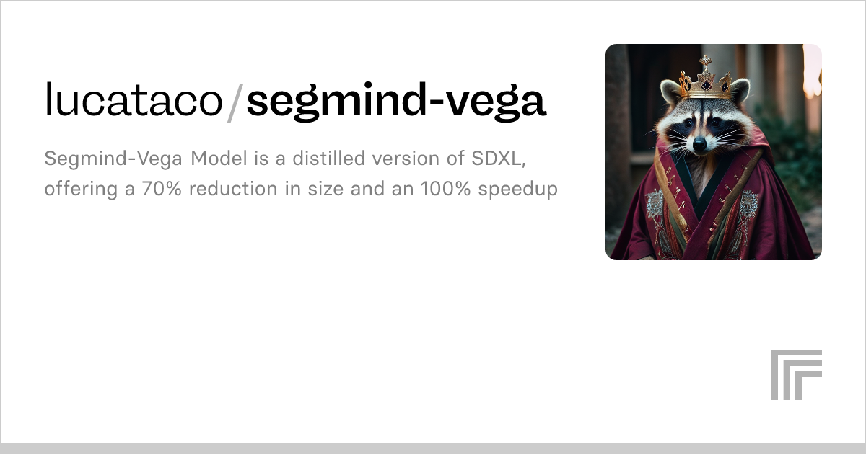Open the lucataco owner name
The width and height of the screenshot is (866, 454).
(x=134, y=100)
